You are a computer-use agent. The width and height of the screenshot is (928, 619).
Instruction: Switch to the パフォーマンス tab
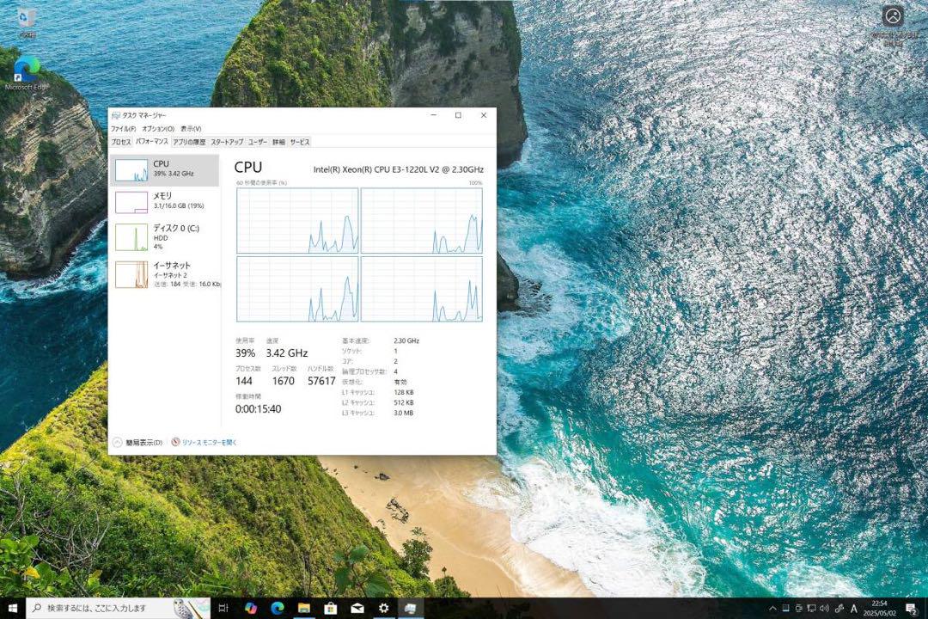151,142
